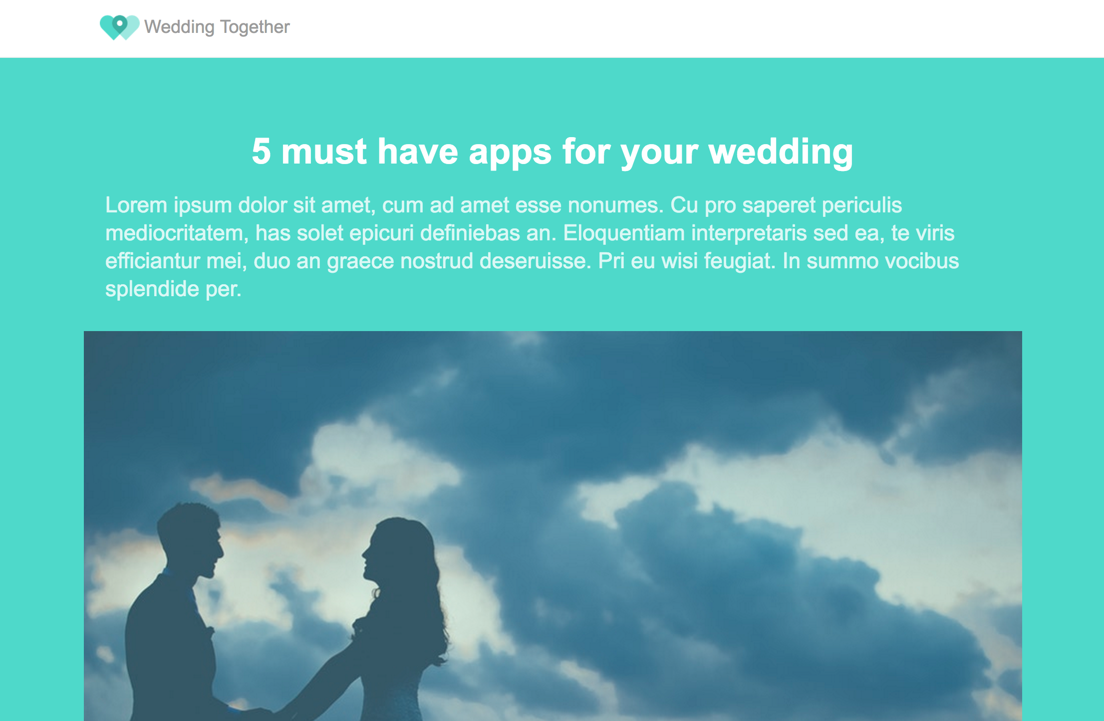Click the lighter right heart of the logo
Image resolution: width=1104 pixels, height=721 pixels.
[x=132, y=26]
